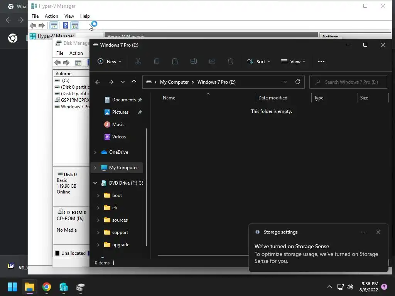395x296 pixels.
Task: Open Hyper-V Manager taskbar icon
Action: point(64,287)
